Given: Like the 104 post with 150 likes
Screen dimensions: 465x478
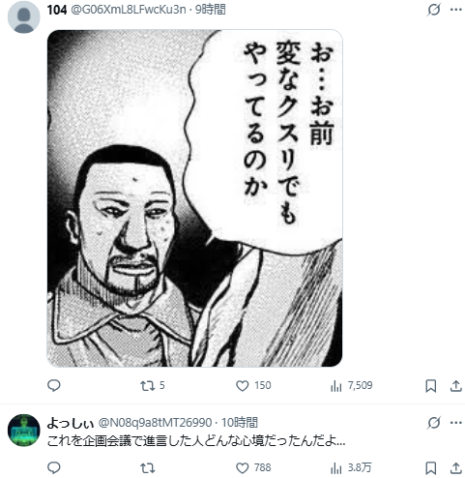Looking at the screenshot, I should 253,385.
